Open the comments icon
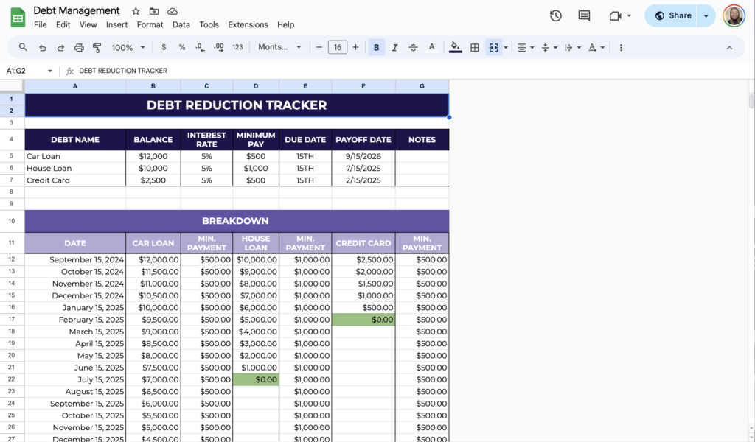 (x=584, y=15)
